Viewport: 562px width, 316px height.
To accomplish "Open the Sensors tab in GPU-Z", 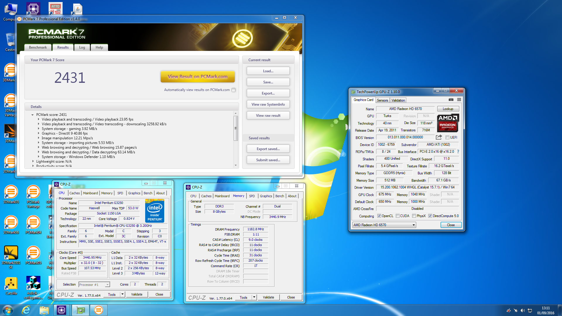I will pyautogui.click(x=382, y=100).
